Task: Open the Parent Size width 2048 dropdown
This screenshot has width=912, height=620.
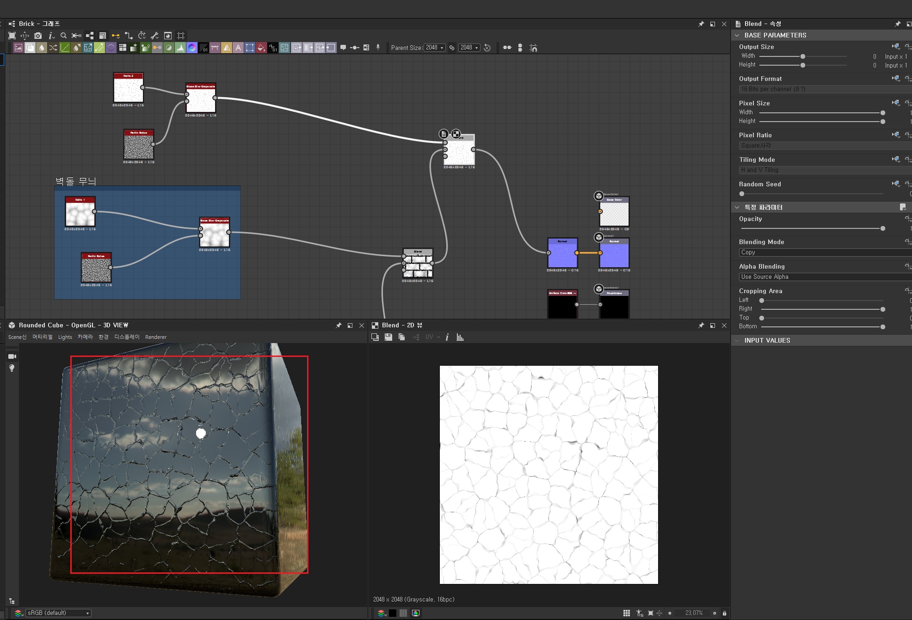Action: point(435,48)
